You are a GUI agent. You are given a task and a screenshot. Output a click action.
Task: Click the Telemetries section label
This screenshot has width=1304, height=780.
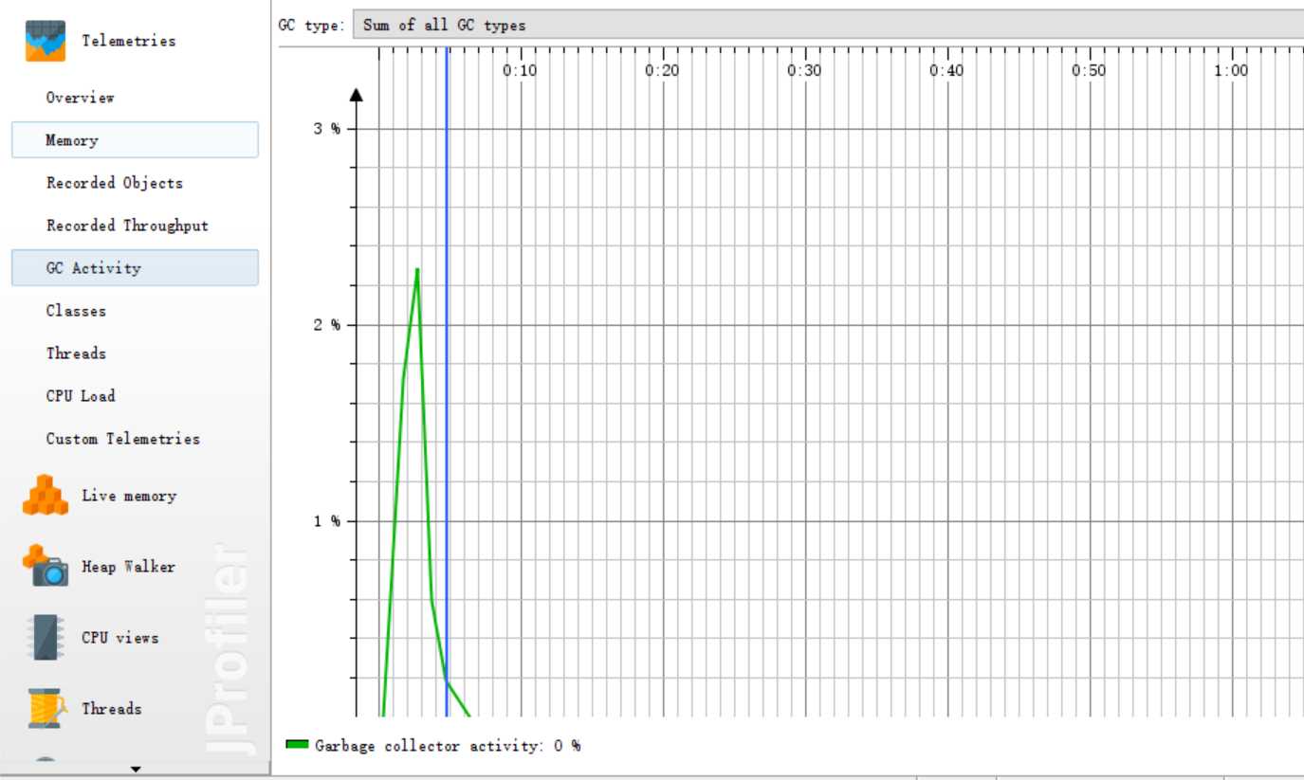[129, 41]
